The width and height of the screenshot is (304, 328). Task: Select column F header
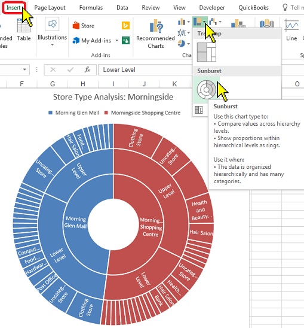tap(22, 84)
